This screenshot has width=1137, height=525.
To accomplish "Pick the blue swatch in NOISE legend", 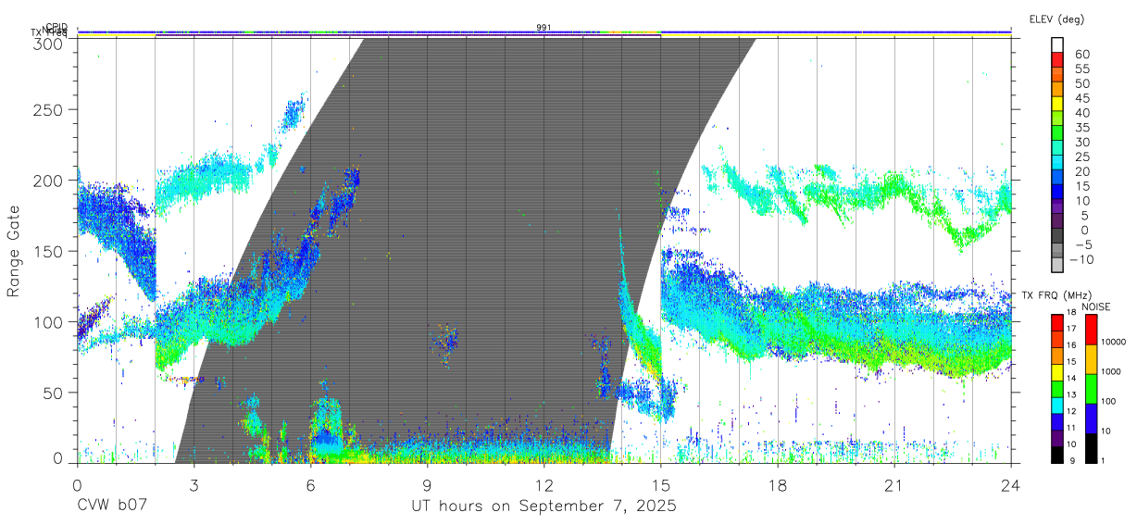I will click(x=1092, y=418).
